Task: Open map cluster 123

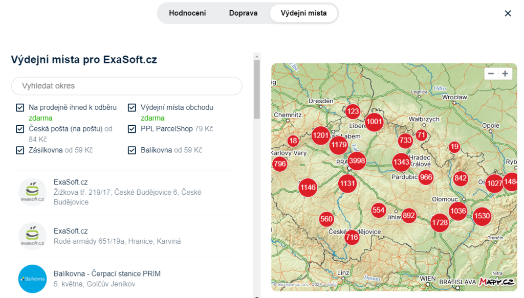Action: (x=353, y=111)
